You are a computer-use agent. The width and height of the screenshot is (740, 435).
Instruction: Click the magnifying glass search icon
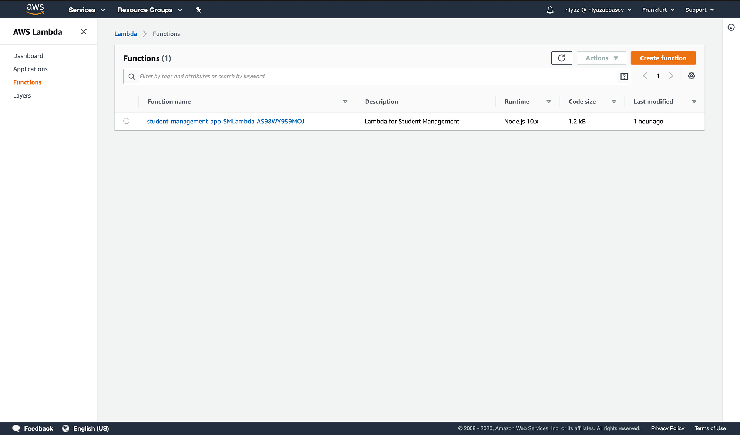[132, 76]
